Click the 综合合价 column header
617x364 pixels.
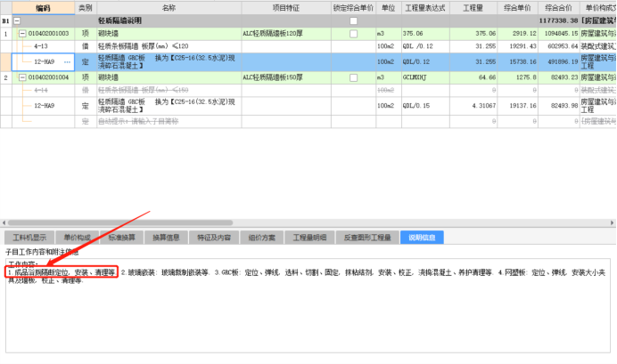coord(558,8)
